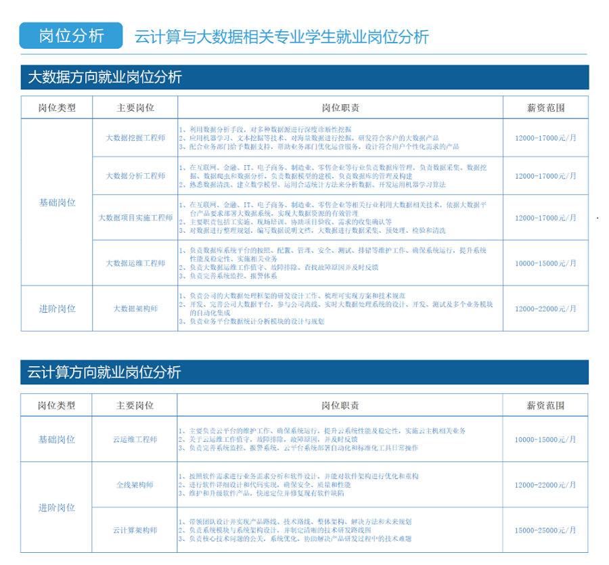Screen dimensions: 609x565
Task: Select the 全线架构师 position cell
Action: pyautogui.click(x=135, y=485)
